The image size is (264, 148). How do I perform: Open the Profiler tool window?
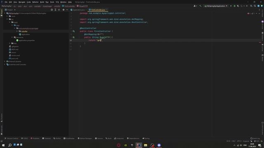(x=57, y=139)
